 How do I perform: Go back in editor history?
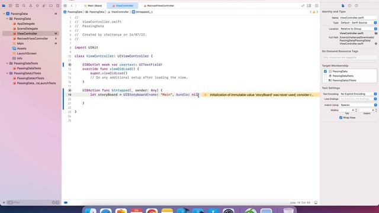[x=72, y=5]
